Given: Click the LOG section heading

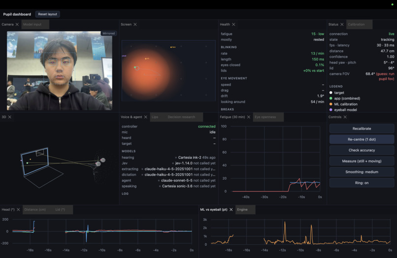Looking at the screenshot, I should tap(125, 193).
